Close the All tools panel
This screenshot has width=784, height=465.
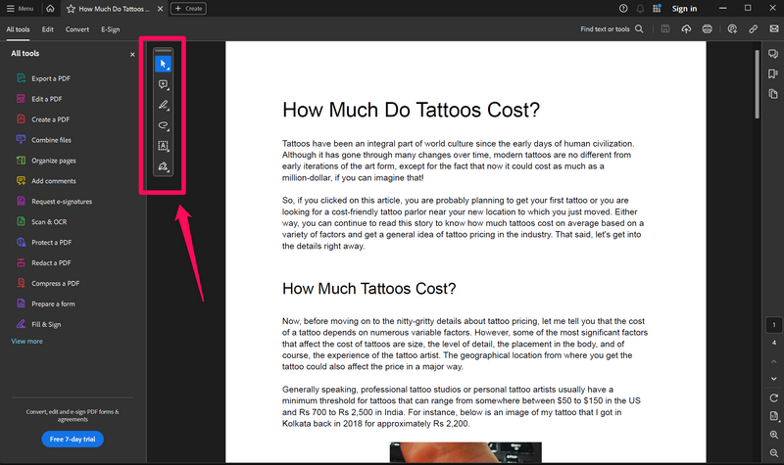click(132, 55)
